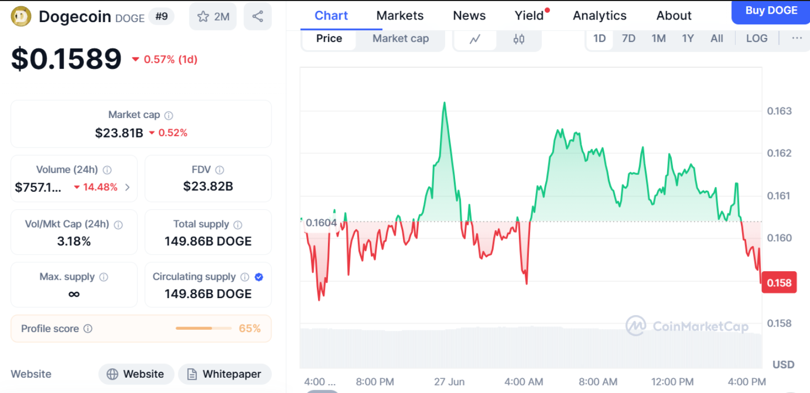Image resolution: width=810 pixels, height=393 pixels.
Task: Open the Markets tab
Action: 400,16
